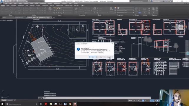
Task: Click the AutoCAD taskbar icon
Action: pyautogui.click(x=75, y=104)
